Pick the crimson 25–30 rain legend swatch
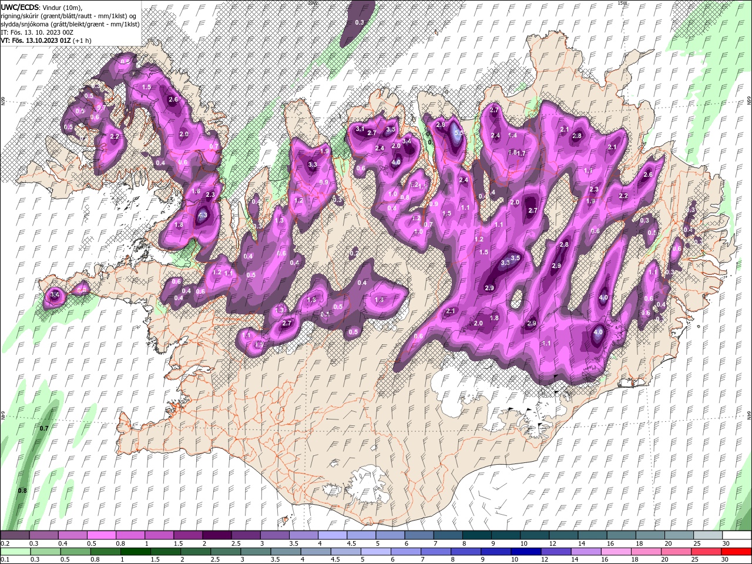The width and height of the screenshot is (752, 564). pos(707,551)
